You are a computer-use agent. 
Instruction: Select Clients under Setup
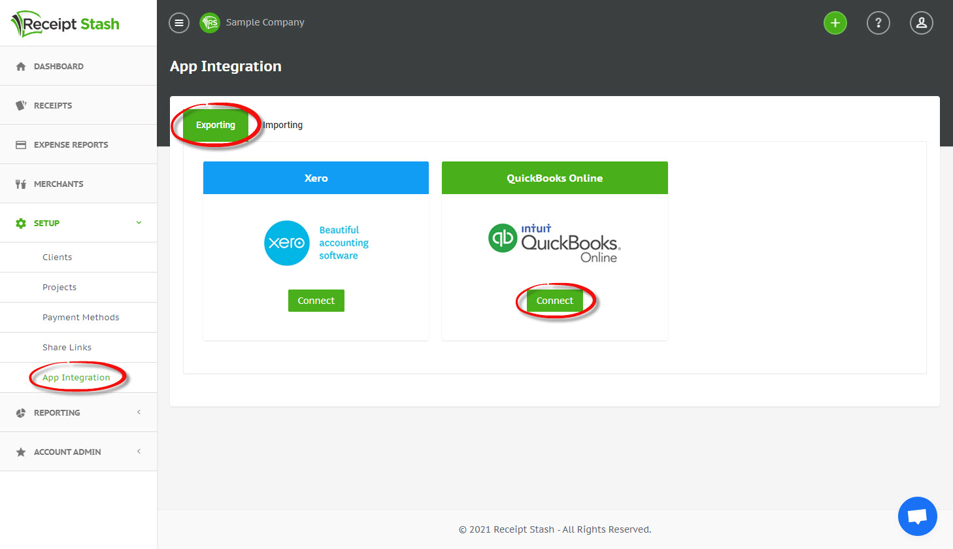pos(78,258)
